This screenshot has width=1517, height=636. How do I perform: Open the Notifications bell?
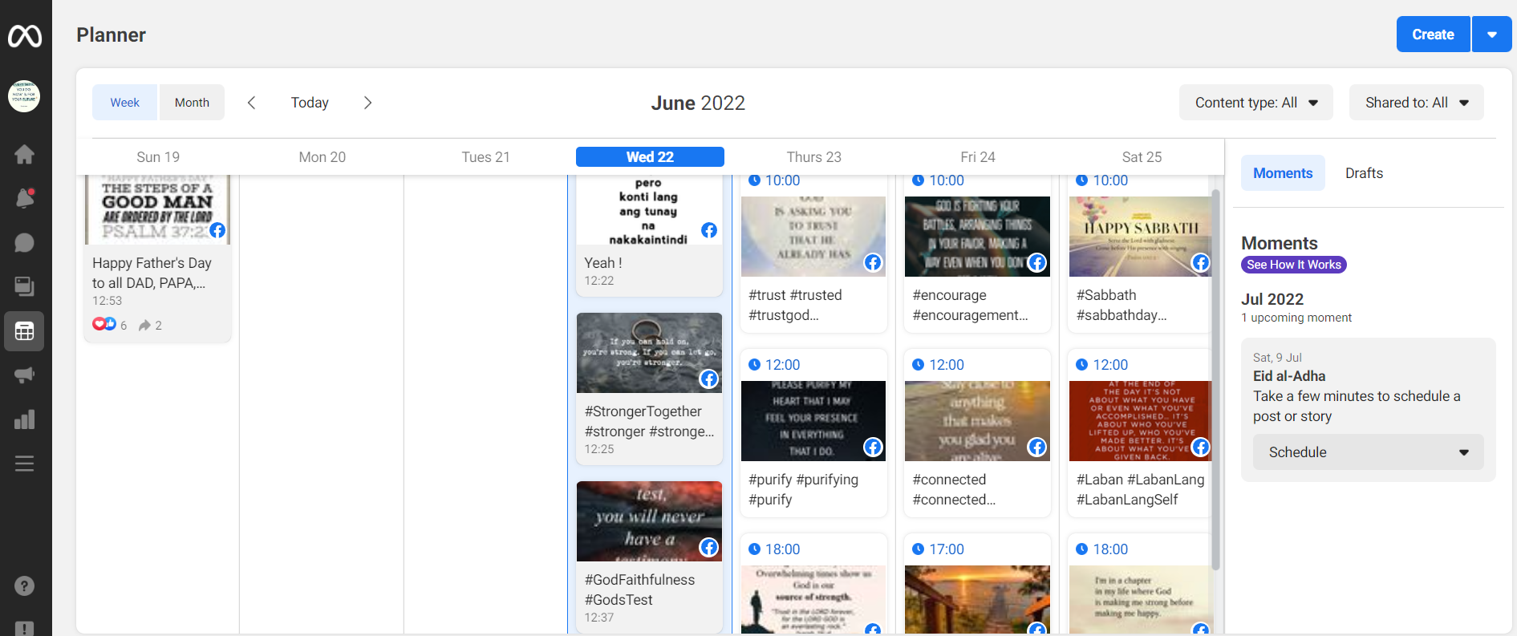click(24, 198)
